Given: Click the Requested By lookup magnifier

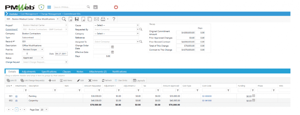Looking at the screenshot, I should point(141,29).
